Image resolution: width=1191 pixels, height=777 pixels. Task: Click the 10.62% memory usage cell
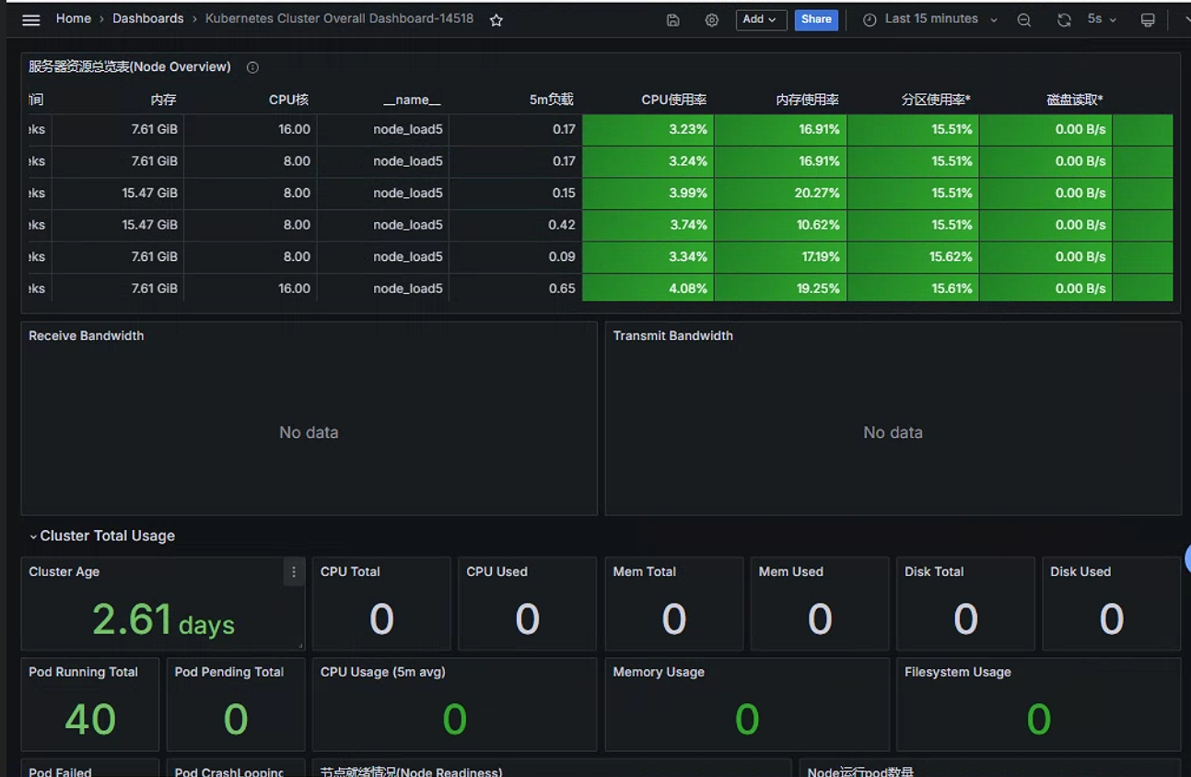pos(781,225)
